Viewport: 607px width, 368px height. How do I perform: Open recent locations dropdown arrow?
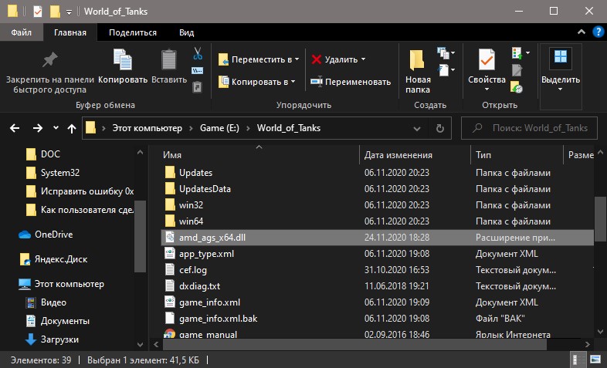click(x=56, y=128)
